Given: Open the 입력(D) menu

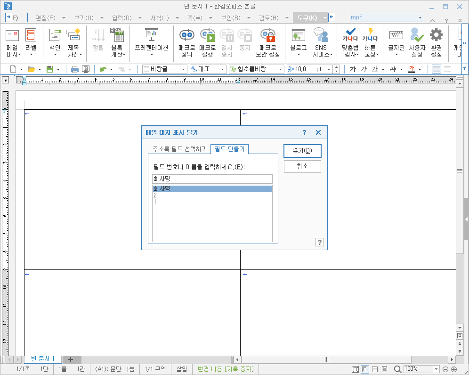Looking at the screenshot, I should click(x=122, y=18).
